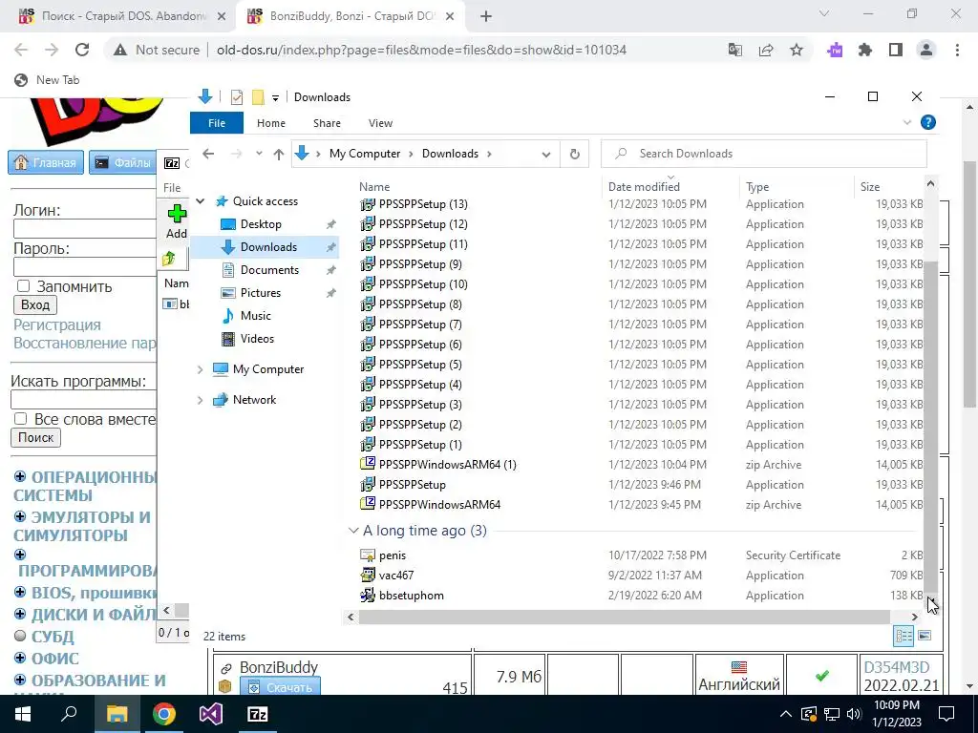This screenshot has width=978, height=733.
Task: Open Share ribbon tab
Action: [x=327, y=123]
